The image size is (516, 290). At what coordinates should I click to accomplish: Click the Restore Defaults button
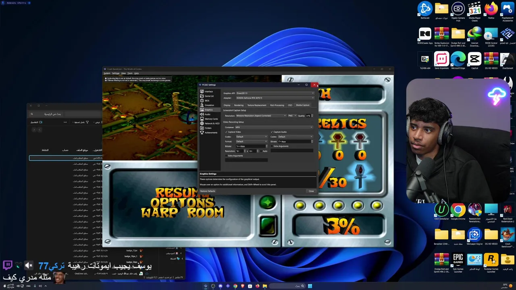(208, 191)
